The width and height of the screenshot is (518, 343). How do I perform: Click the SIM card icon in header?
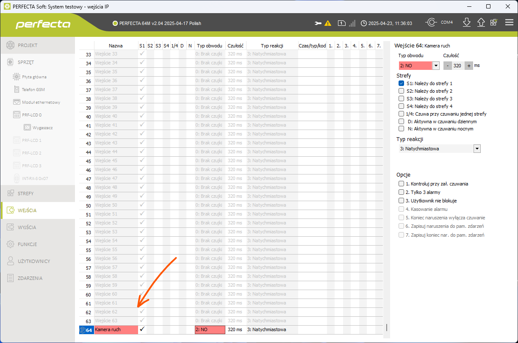pyautogui.click(x=341, y=23)
